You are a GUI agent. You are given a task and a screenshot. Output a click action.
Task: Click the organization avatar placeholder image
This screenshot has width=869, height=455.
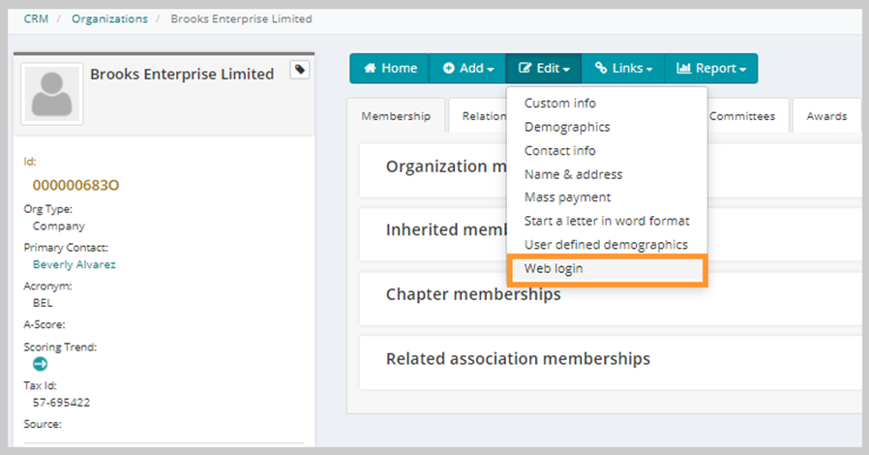click(51, 95)
